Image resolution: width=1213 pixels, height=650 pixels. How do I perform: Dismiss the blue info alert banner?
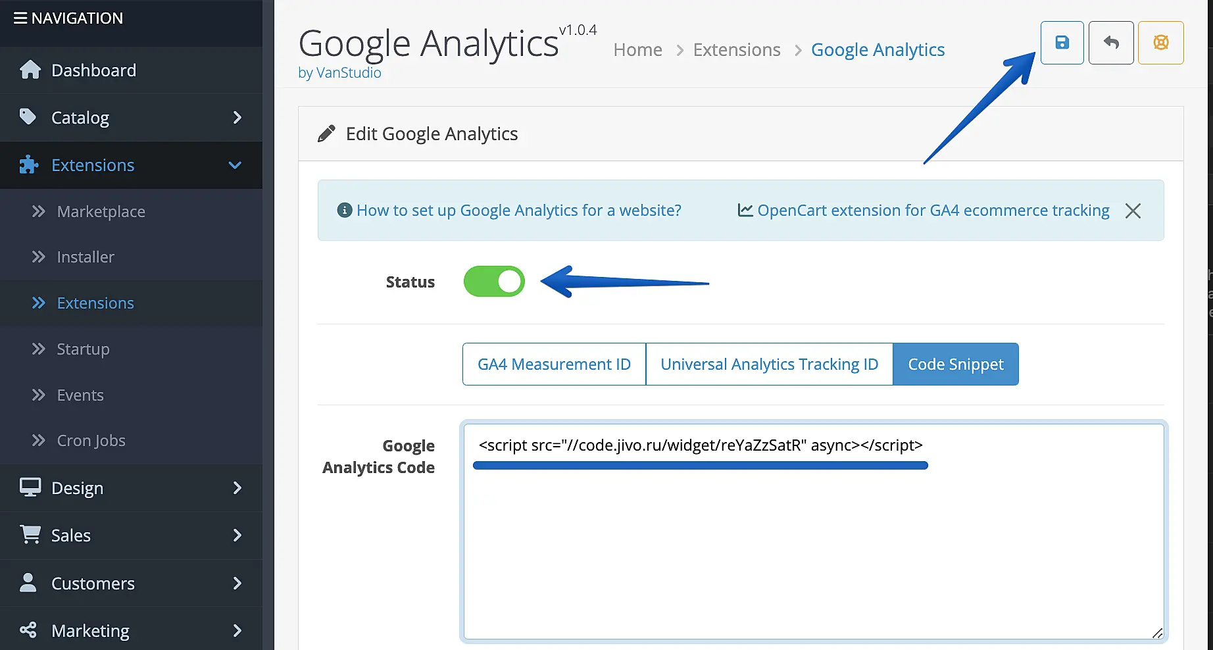[1133, 211]
